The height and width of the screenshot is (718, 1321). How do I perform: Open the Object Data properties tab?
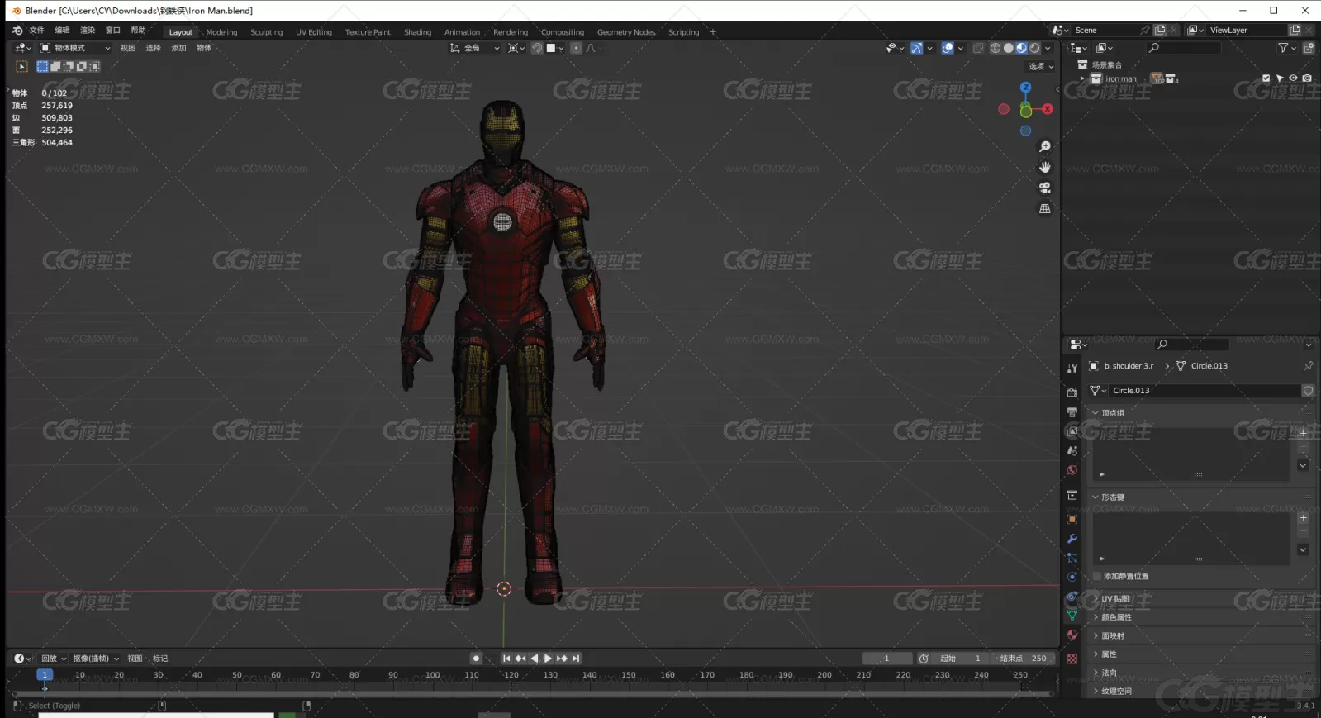(1072, 616)
